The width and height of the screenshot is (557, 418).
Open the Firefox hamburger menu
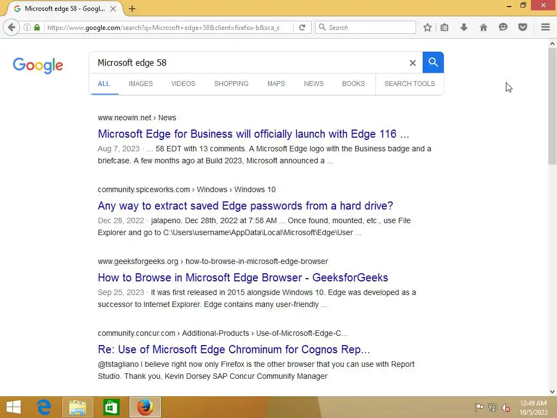546,27
